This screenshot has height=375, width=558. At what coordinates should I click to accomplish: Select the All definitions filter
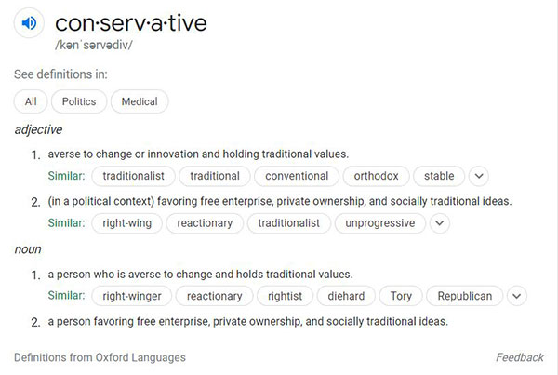click(31, 101)
